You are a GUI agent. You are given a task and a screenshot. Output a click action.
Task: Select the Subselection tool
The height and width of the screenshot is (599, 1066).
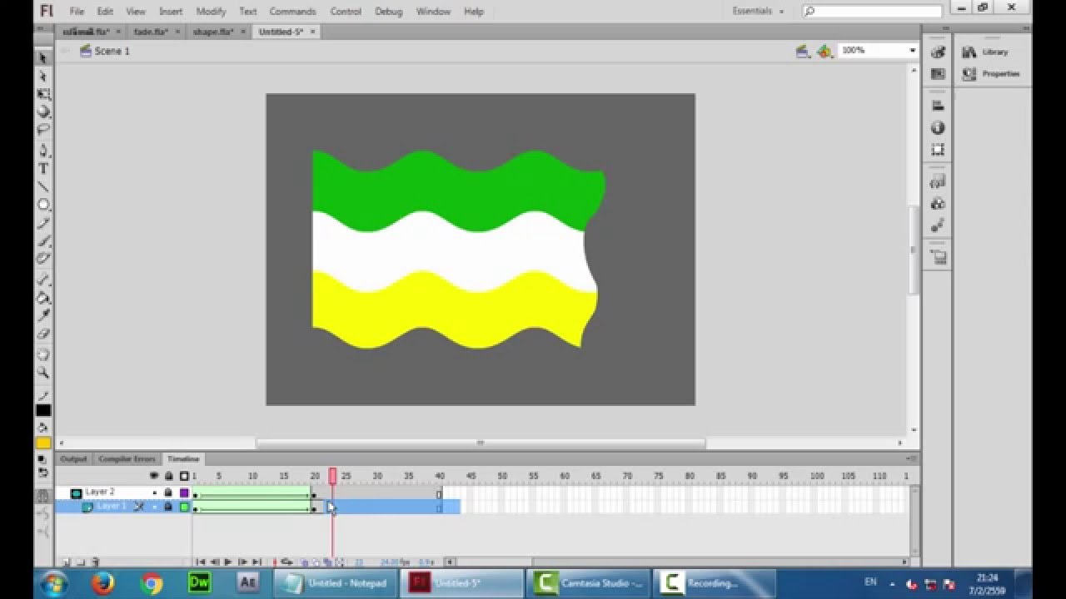point(43,77)
